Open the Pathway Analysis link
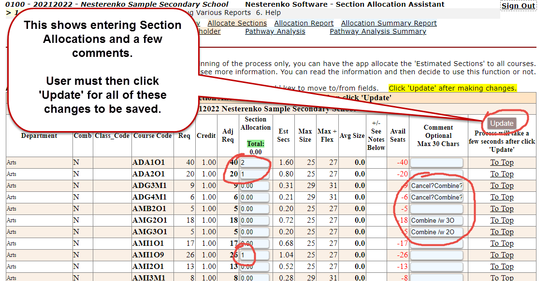The width and height of the screenshot is (550, 281). 275,32
